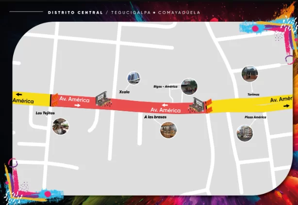
Task: Click the Xcala building photo circle
Action: tap(133, 78)
